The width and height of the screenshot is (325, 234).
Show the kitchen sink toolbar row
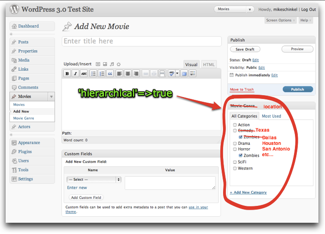pos(193,74)
